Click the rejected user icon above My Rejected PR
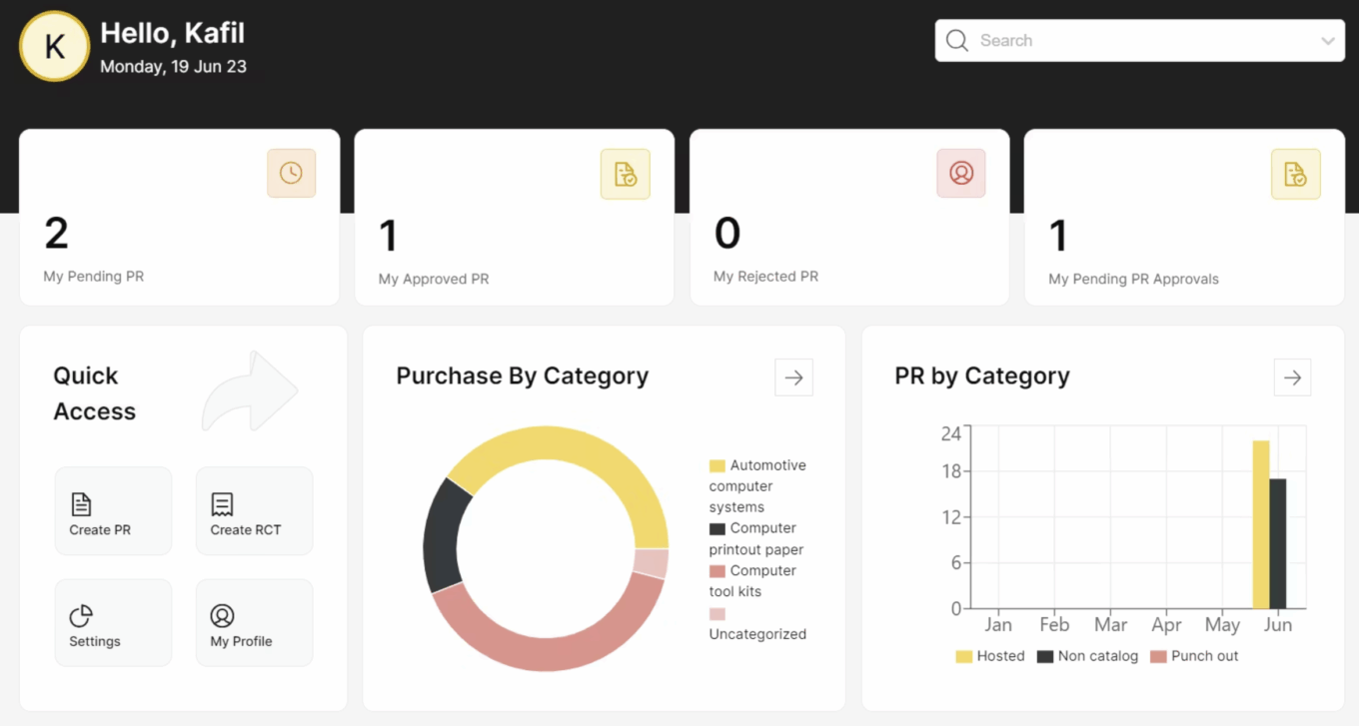Image resolution: width=1359 pixels, height=726 pixels. click(960, 173)
